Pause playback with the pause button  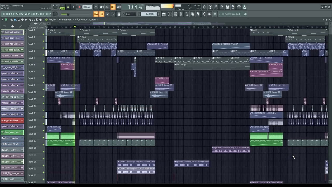click(x=68, y=7)
